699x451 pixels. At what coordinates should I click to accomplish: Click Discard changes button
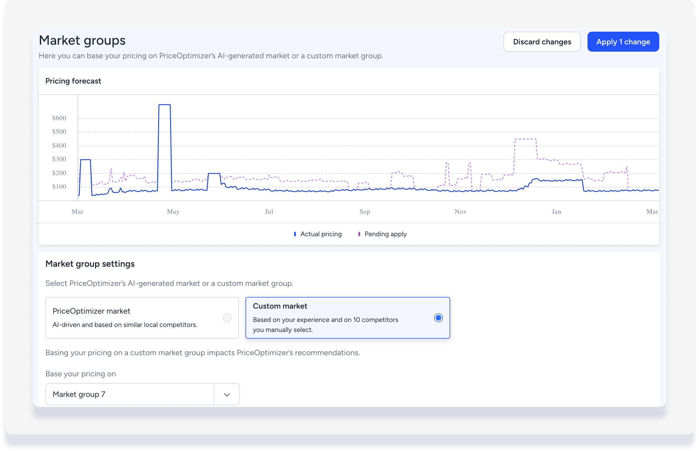542,42
